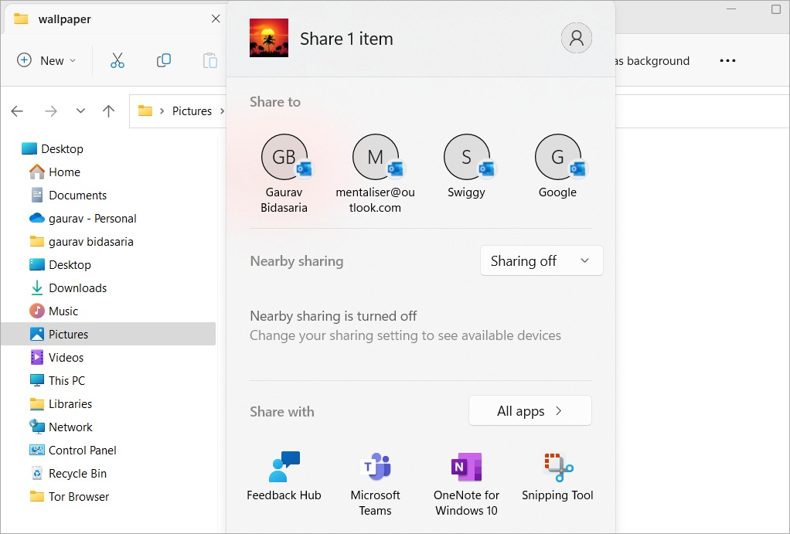
Task: Share with Microsoft Teams app
Action: 376,484
